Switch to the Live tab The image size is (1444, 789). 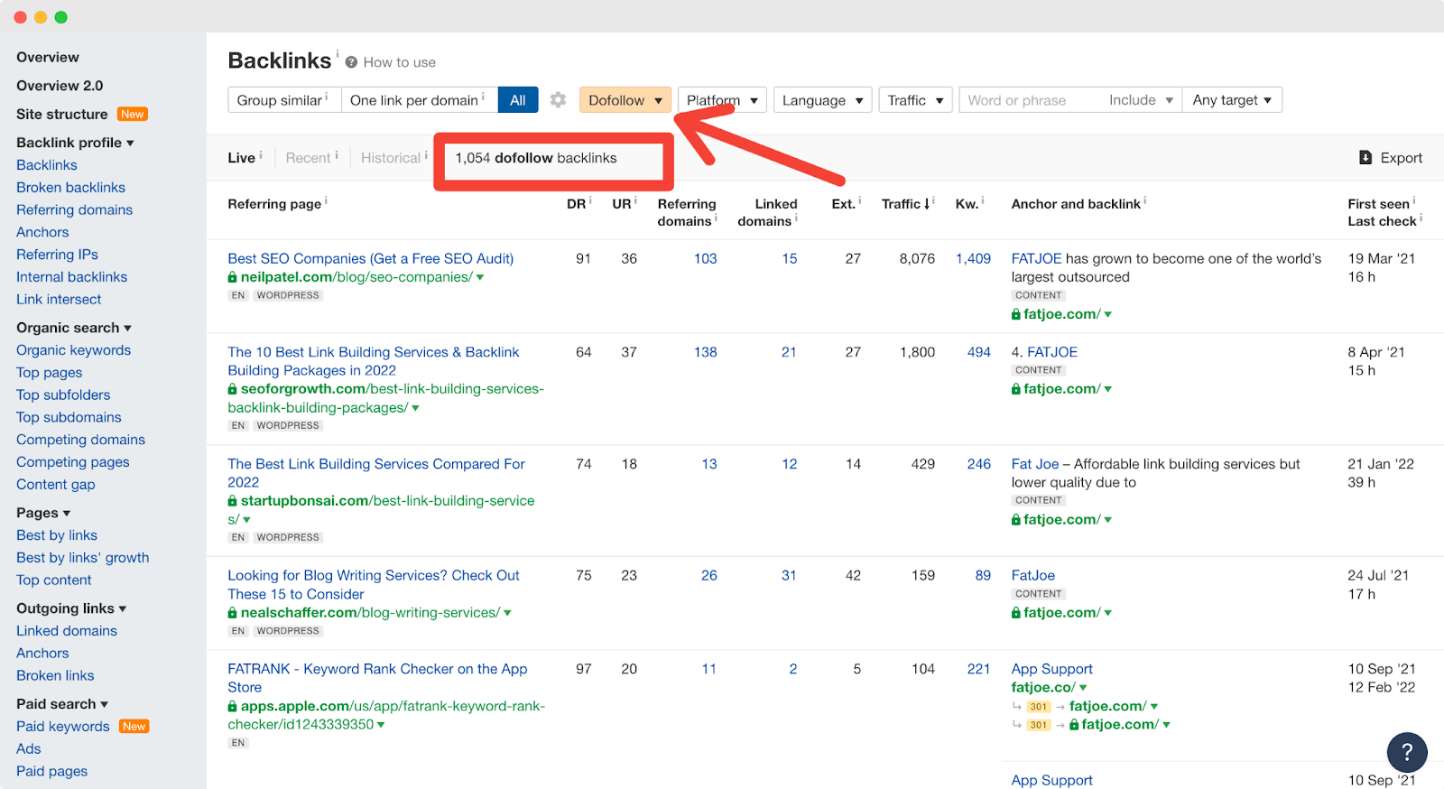(x=241, y=158)
